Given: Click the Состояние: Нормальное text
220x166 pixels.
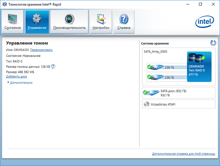Looking at the screenshot, I should tap(23, 56).
